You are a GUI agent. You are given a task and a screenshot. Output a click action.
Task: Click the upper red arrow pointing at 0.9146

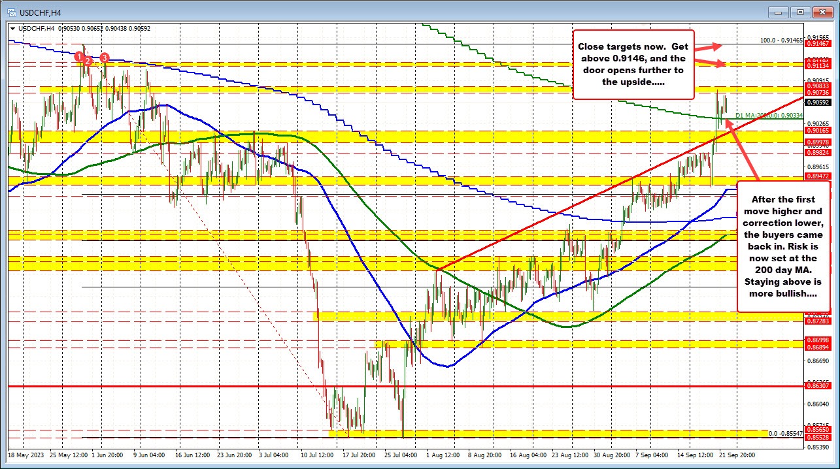point(709,45)
